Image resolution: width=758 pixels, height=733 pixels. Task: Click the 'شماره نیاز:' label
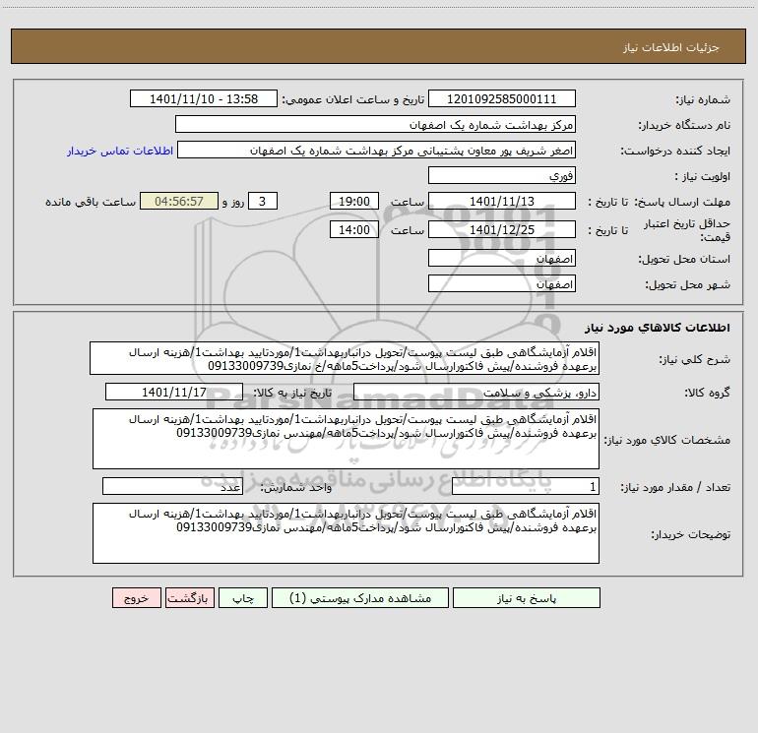(x=703, y=99)
